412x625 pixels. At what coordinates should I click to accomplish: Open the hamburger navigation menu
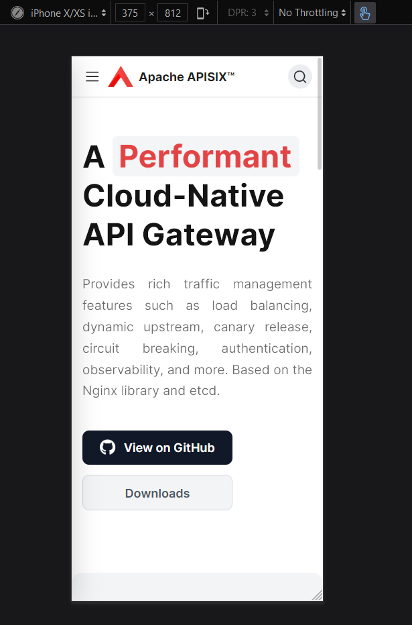point(92,76)
